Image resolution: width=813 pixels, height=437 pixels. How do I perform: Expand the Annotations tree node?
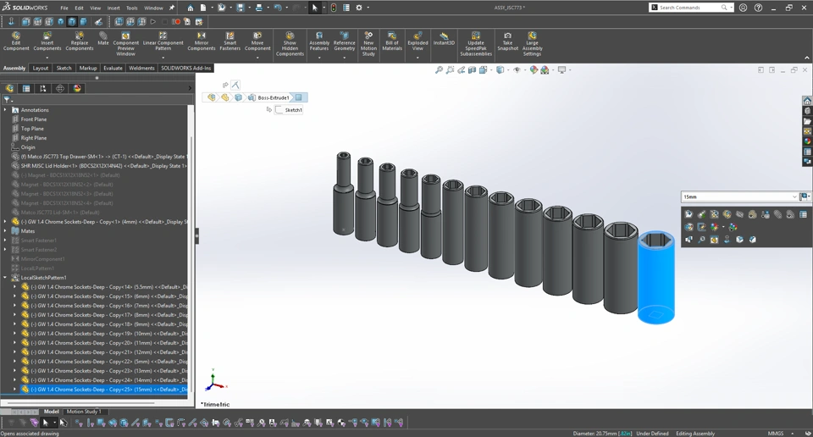point(5,110)
